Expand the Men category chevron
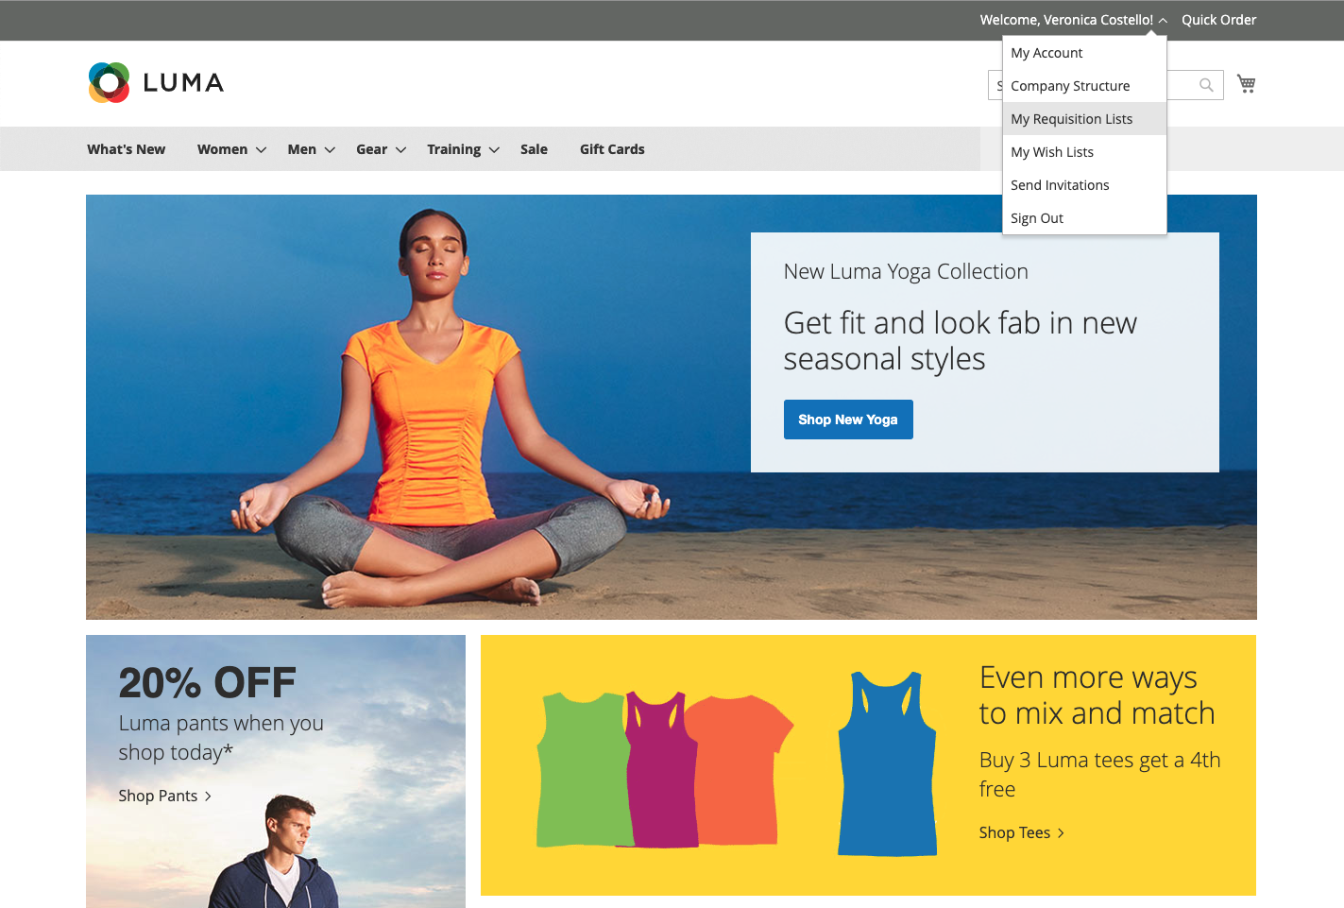Image resolution: width=1344 pixels, height=908 pixels. [x=330, y=150]
